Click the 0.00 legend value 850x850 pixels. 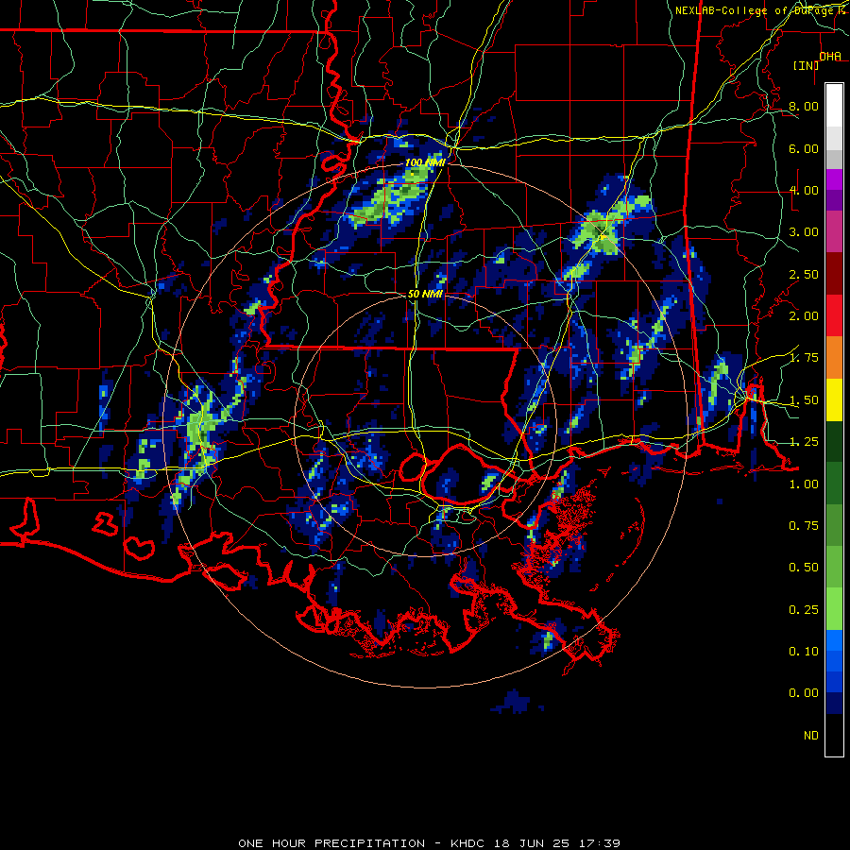click(x=804, y=693)
